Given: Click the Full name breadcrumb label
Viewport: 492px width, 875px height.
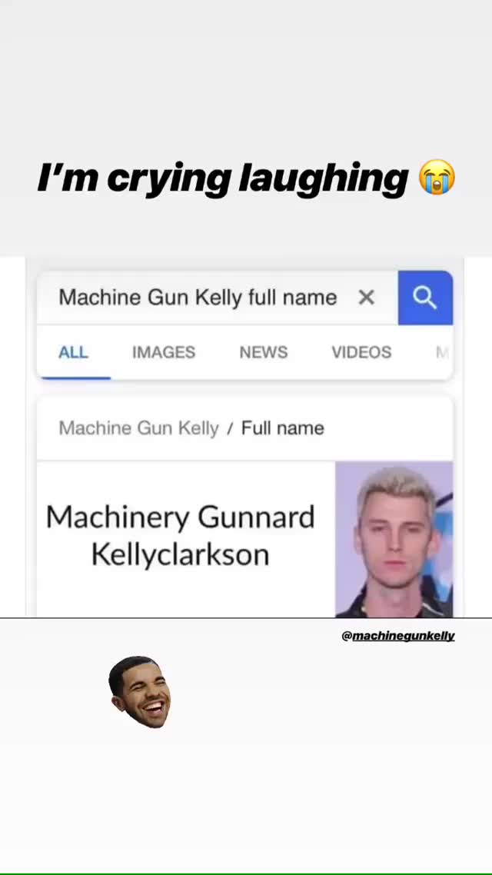Looking at the screenshot, I should (283, 428).
